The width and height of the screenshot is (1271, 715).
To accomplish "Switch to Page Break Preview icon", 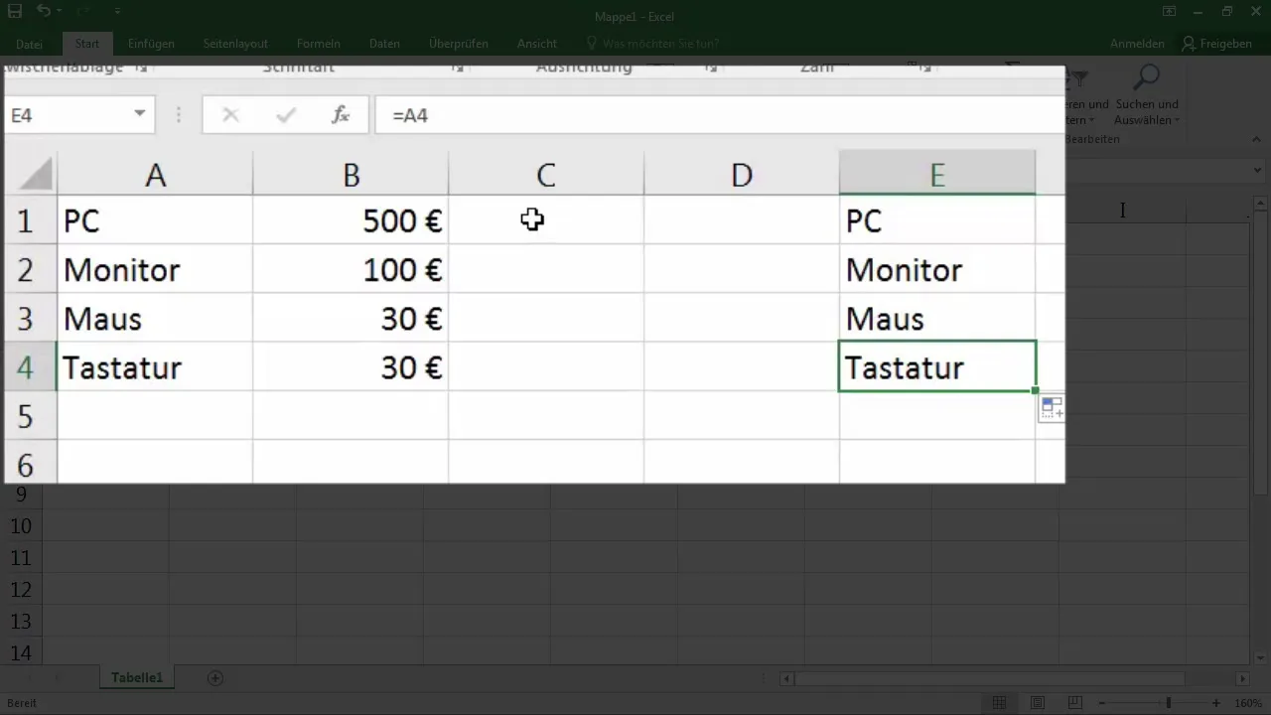I will 1074,703.
